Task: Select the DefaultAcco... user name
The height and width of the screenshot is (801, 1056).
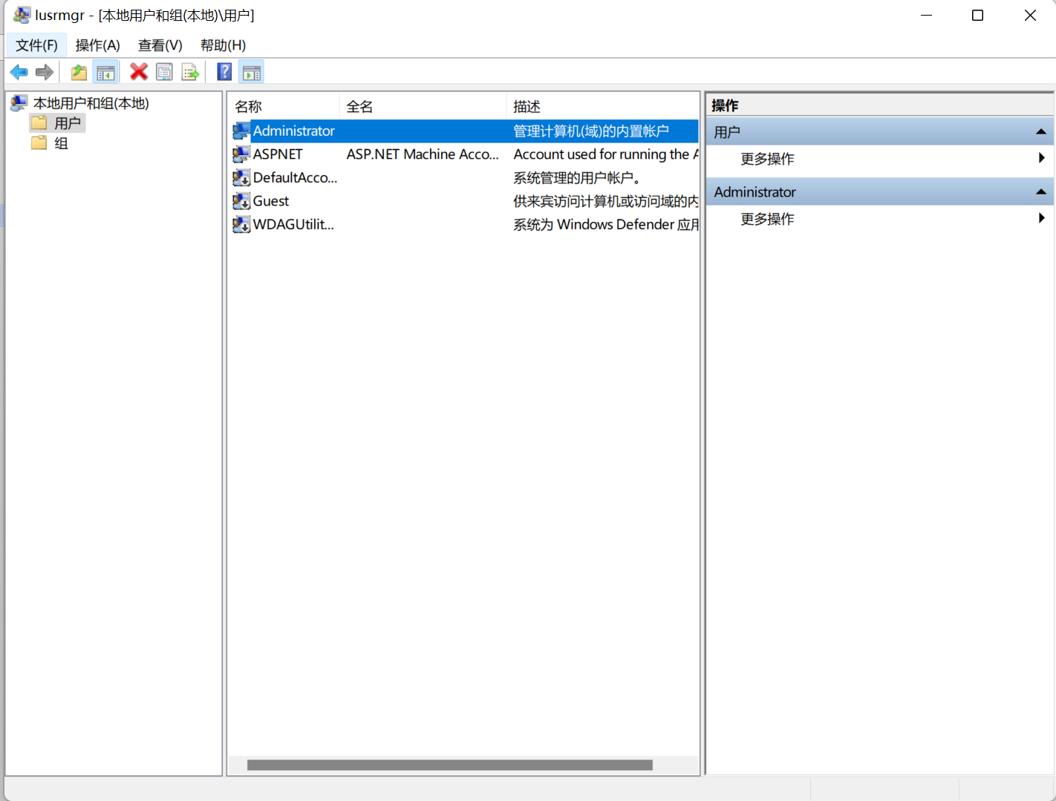Action: click(295, 178)
